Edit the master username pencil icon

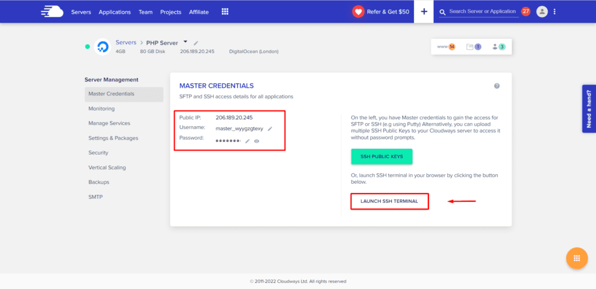(270, 129)
